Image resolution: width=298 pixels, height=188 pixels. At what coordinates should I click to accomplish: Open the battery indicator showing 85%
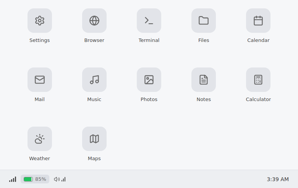click(x=35, y=179)
